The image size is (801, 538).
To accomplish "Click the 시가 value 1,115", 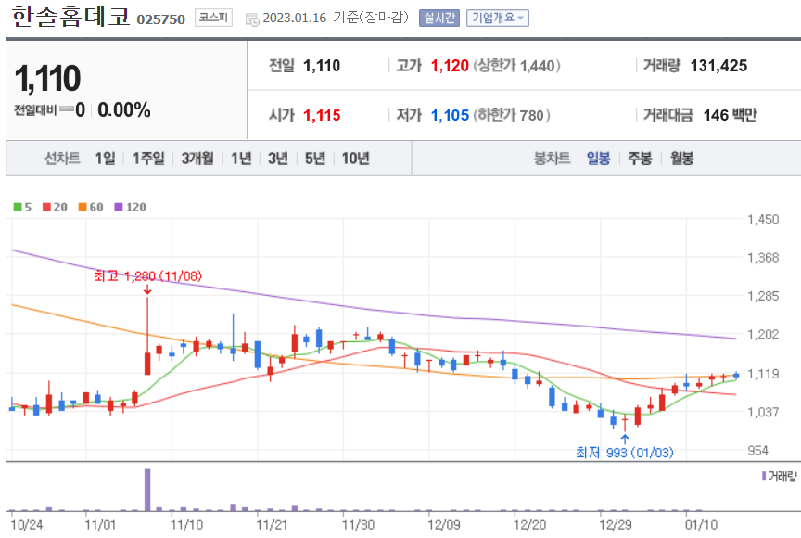I will (322, 115).
